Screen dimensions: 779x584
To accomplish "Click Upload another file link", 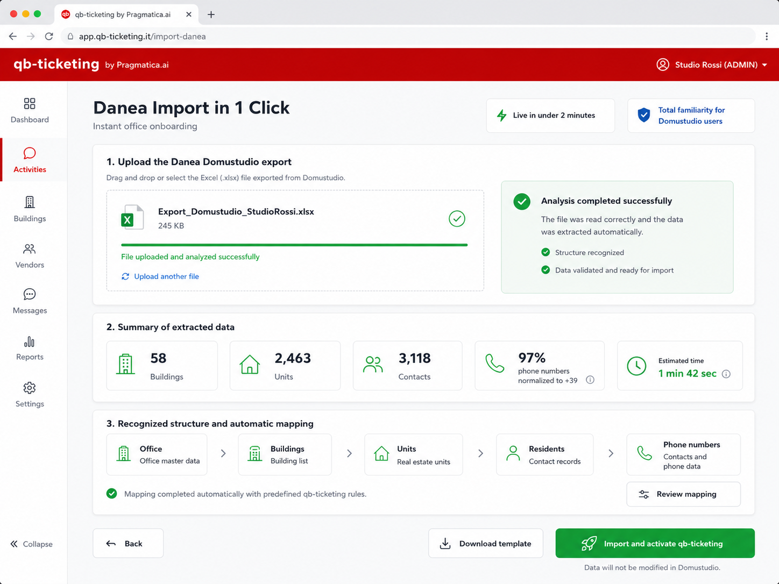I will pos(166,276).
